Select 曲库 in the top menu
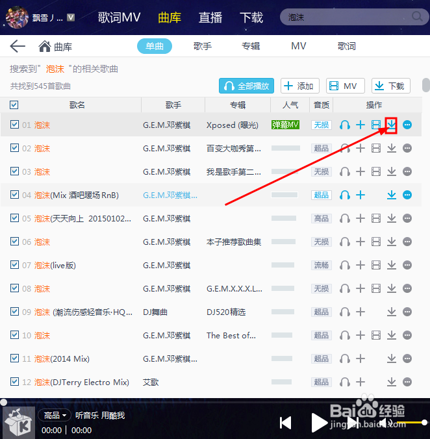The height and width of the screenshot is (439, 430). pyautogui.click(x=170, y=18)
